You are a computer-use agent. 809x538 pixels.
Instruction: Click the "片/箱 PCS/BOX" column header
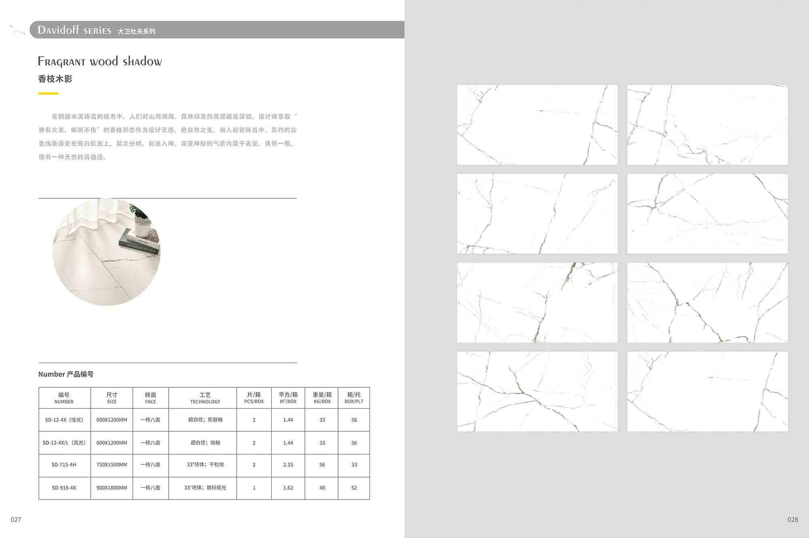tap(254, 398)
